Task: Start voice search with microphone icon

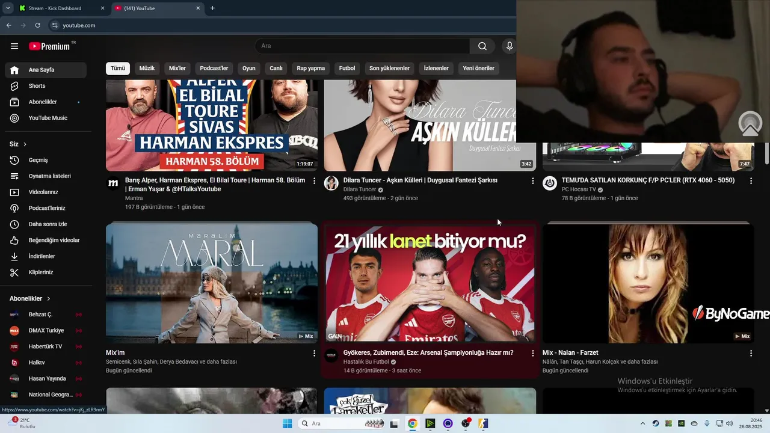Action: click(x=510, y=46)
